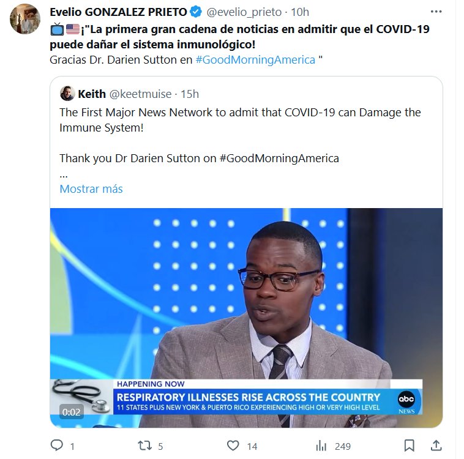Open @evelio_prieto handle link
The width and height of the screenshot is (464, 459).
tap(244, 12)
